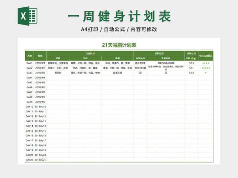Click the date cell 2018/4/3

coord(40,73)
